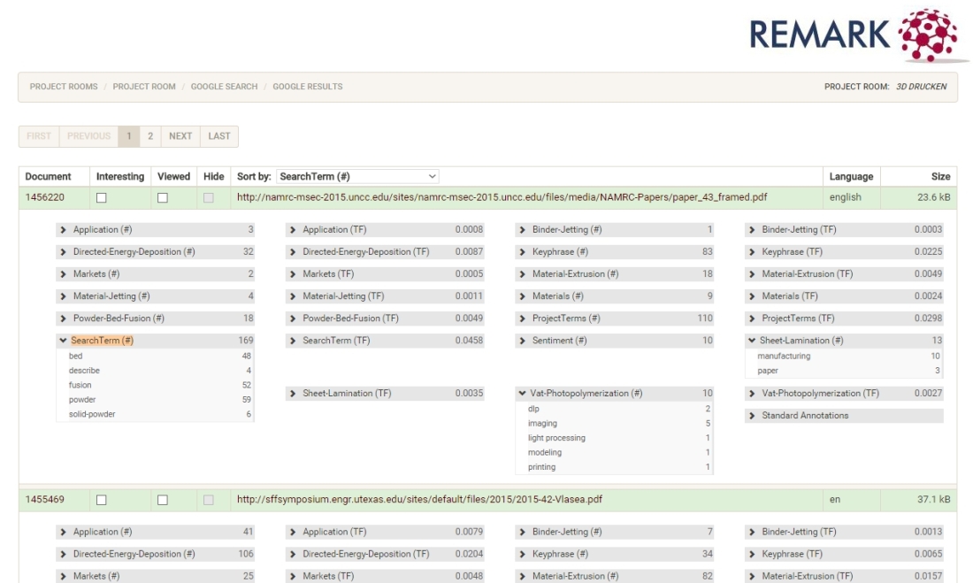Expand Powder-Bed-Fusion (#) in document 1456220
Image resolution: width=973 pixels, height=583 pixels.
64,318
